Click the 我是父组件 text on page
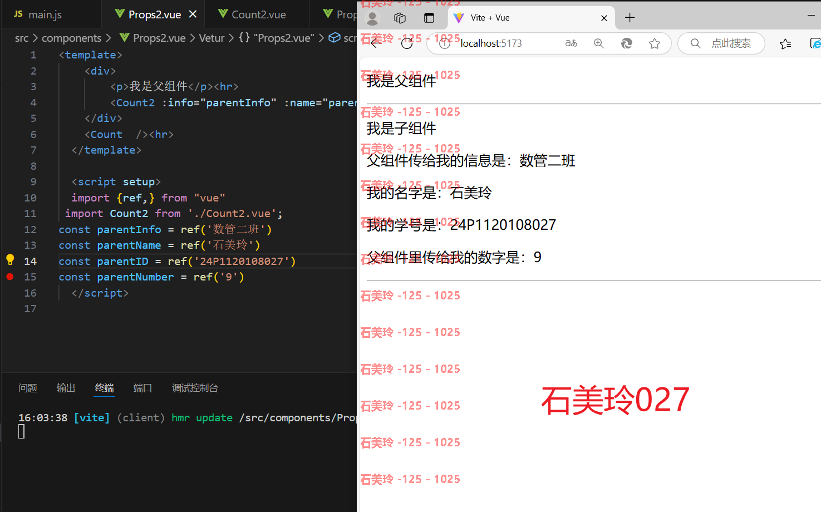The image size is (821, 512). pyautogui.click(x=401, y=81)
